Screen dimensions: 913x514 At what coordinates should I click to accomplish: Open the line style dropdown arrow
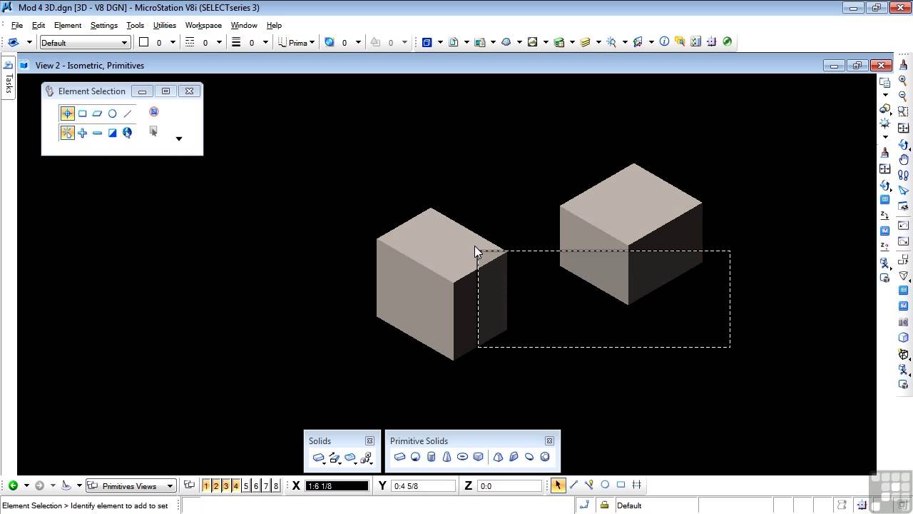(219, 43)
